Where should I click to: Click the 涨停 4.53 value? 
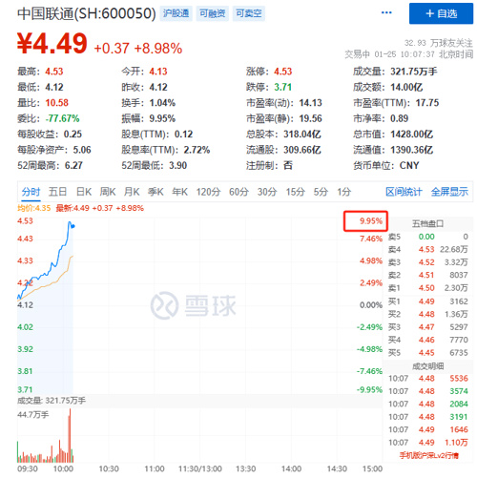(x=282, y=72)
